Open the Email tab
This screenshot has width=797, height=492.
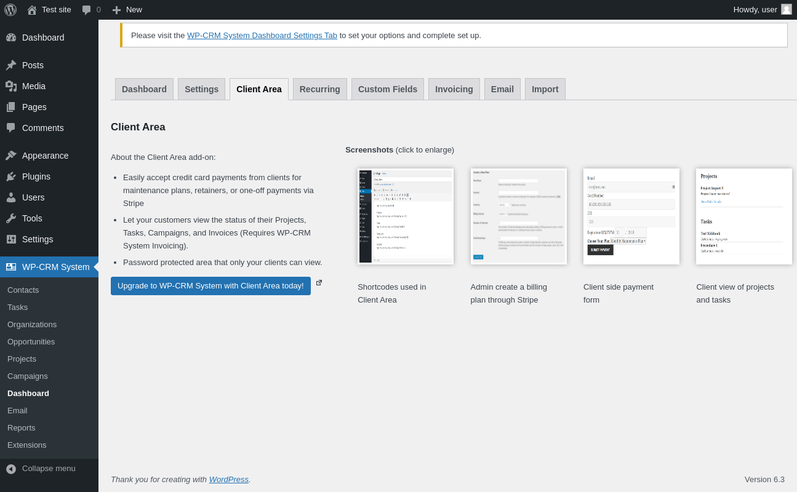[x=502, y=89]
